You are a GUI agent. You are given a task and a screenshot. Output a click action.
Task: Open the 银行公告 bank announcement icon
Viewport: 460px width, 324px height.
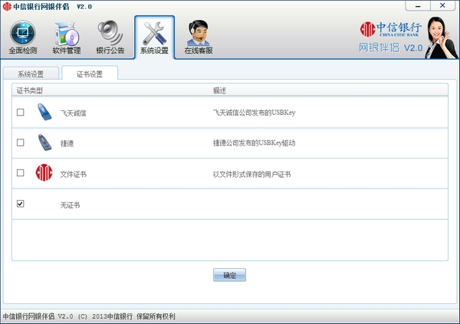[x=110, y=33]
